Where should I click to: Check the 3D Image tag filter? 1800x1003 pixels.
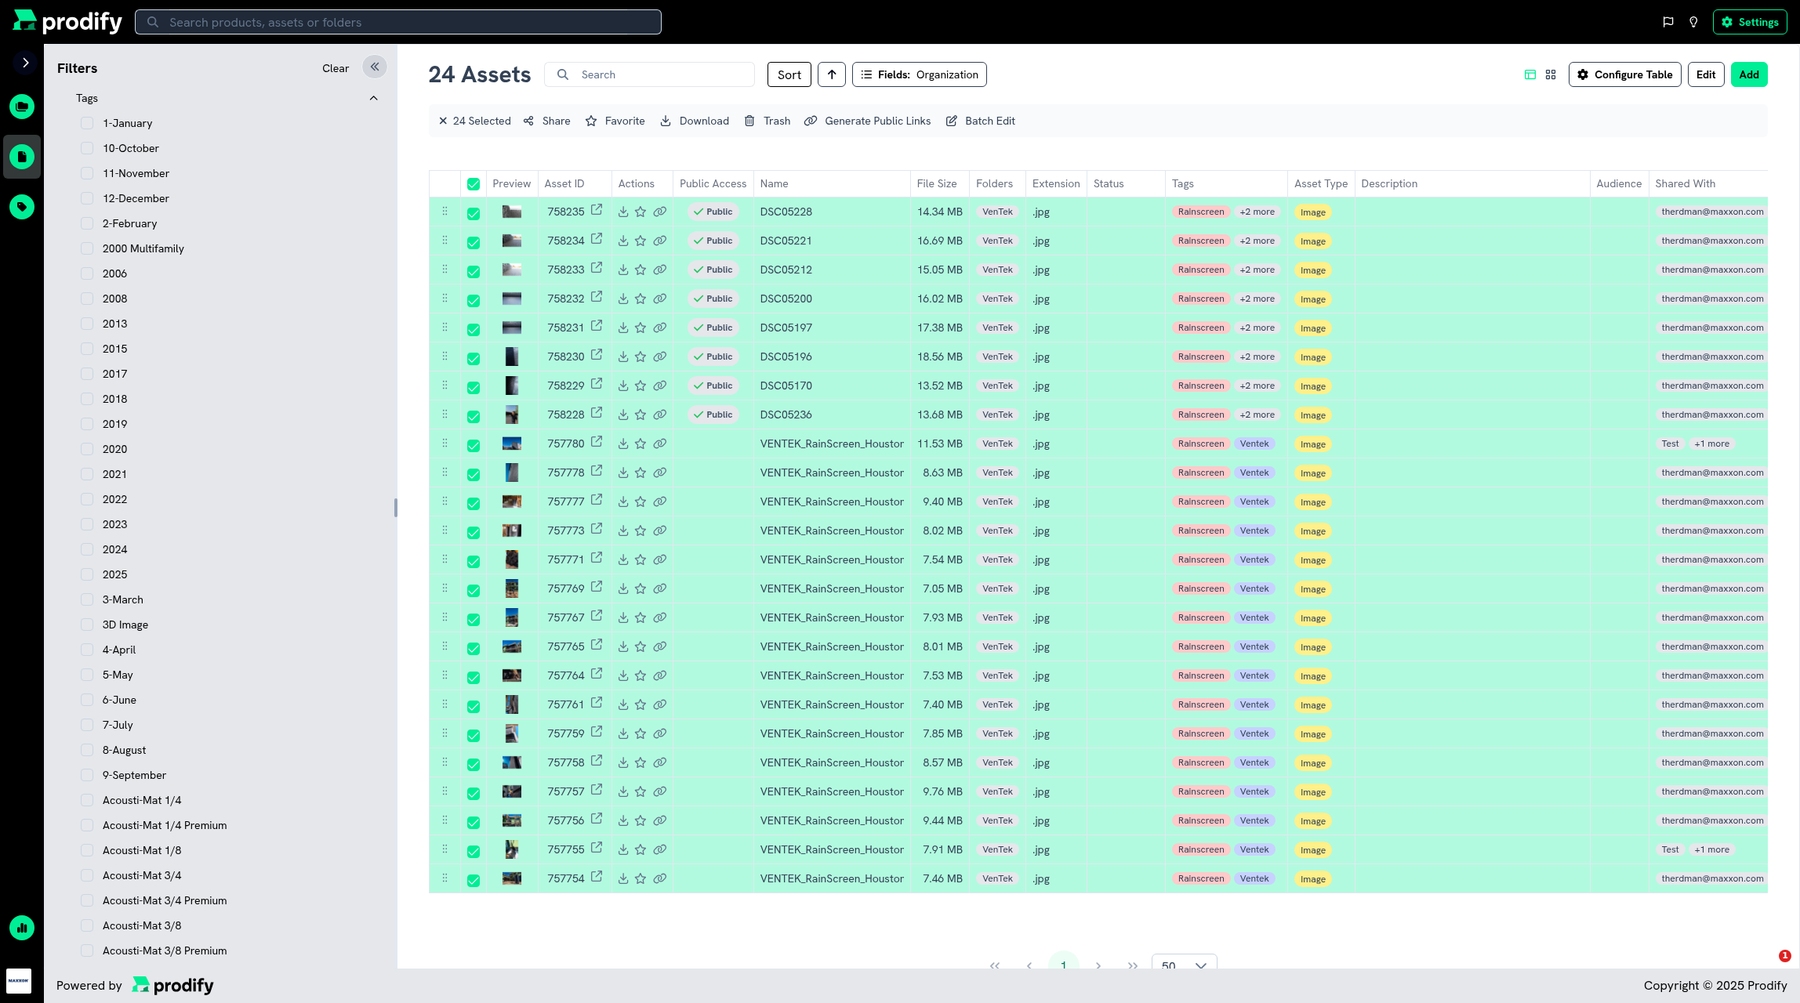tap(87, 625)
